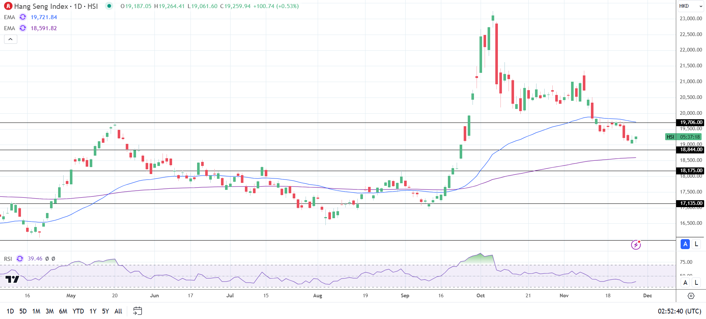Viewport: 706px width, 319px height.
Task: Click 75.00 on the RSI axis
Action: [x=686, y=262]
